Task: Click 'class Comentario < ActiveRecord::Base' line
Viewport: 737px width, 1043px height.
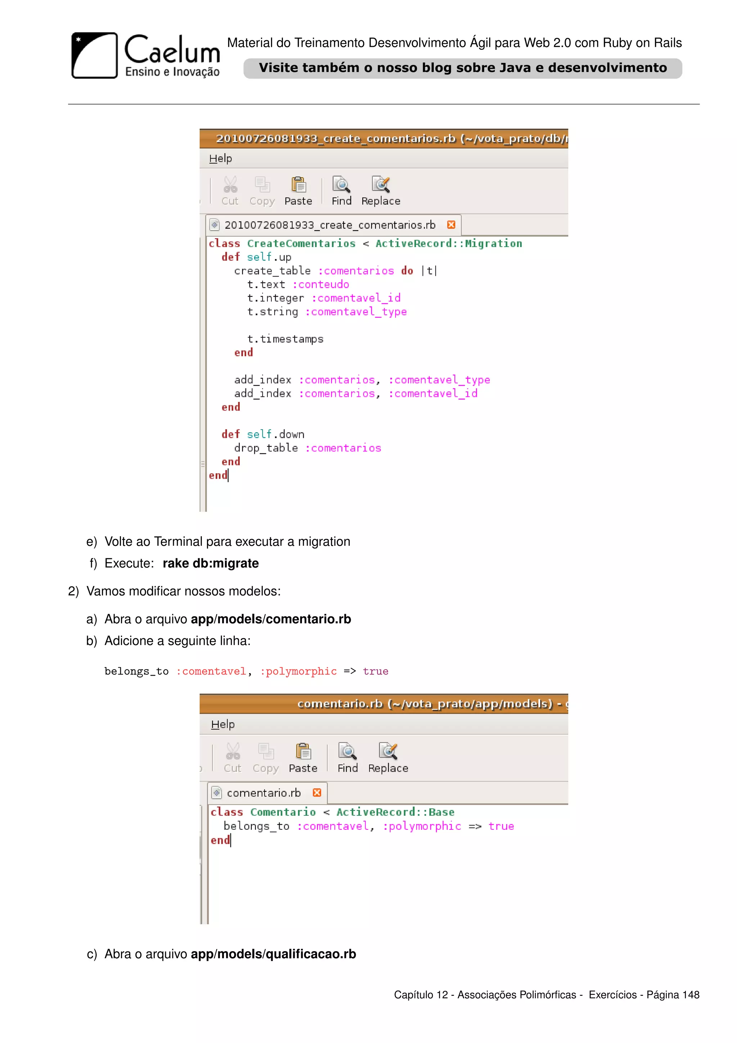Action: 332,812
